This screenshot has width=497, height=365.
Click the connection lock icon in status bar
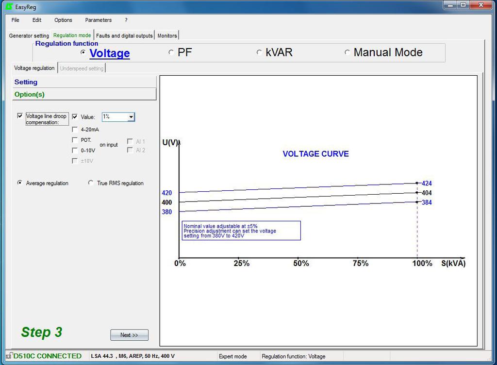(x=9, y=356)
